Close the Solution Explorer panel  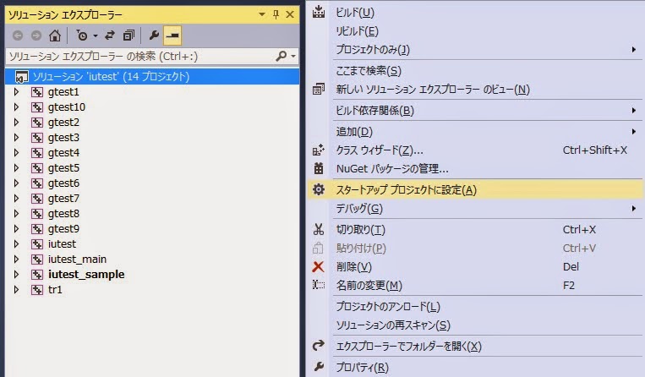coord(290,14)
